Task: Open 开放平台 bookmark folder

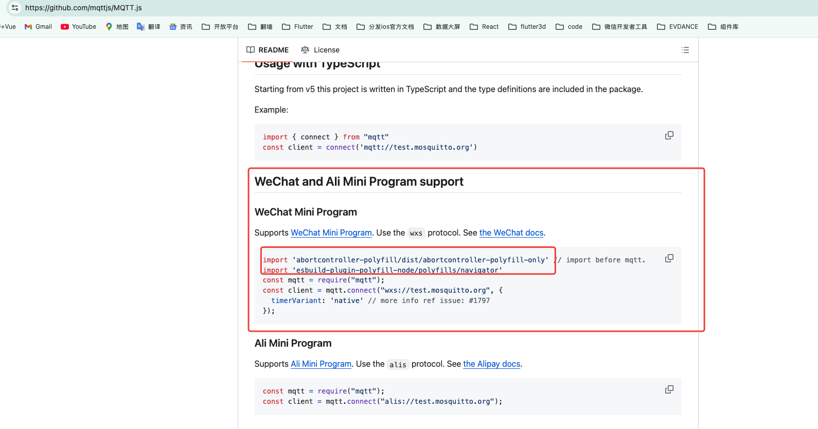Action: pos(220,27)
